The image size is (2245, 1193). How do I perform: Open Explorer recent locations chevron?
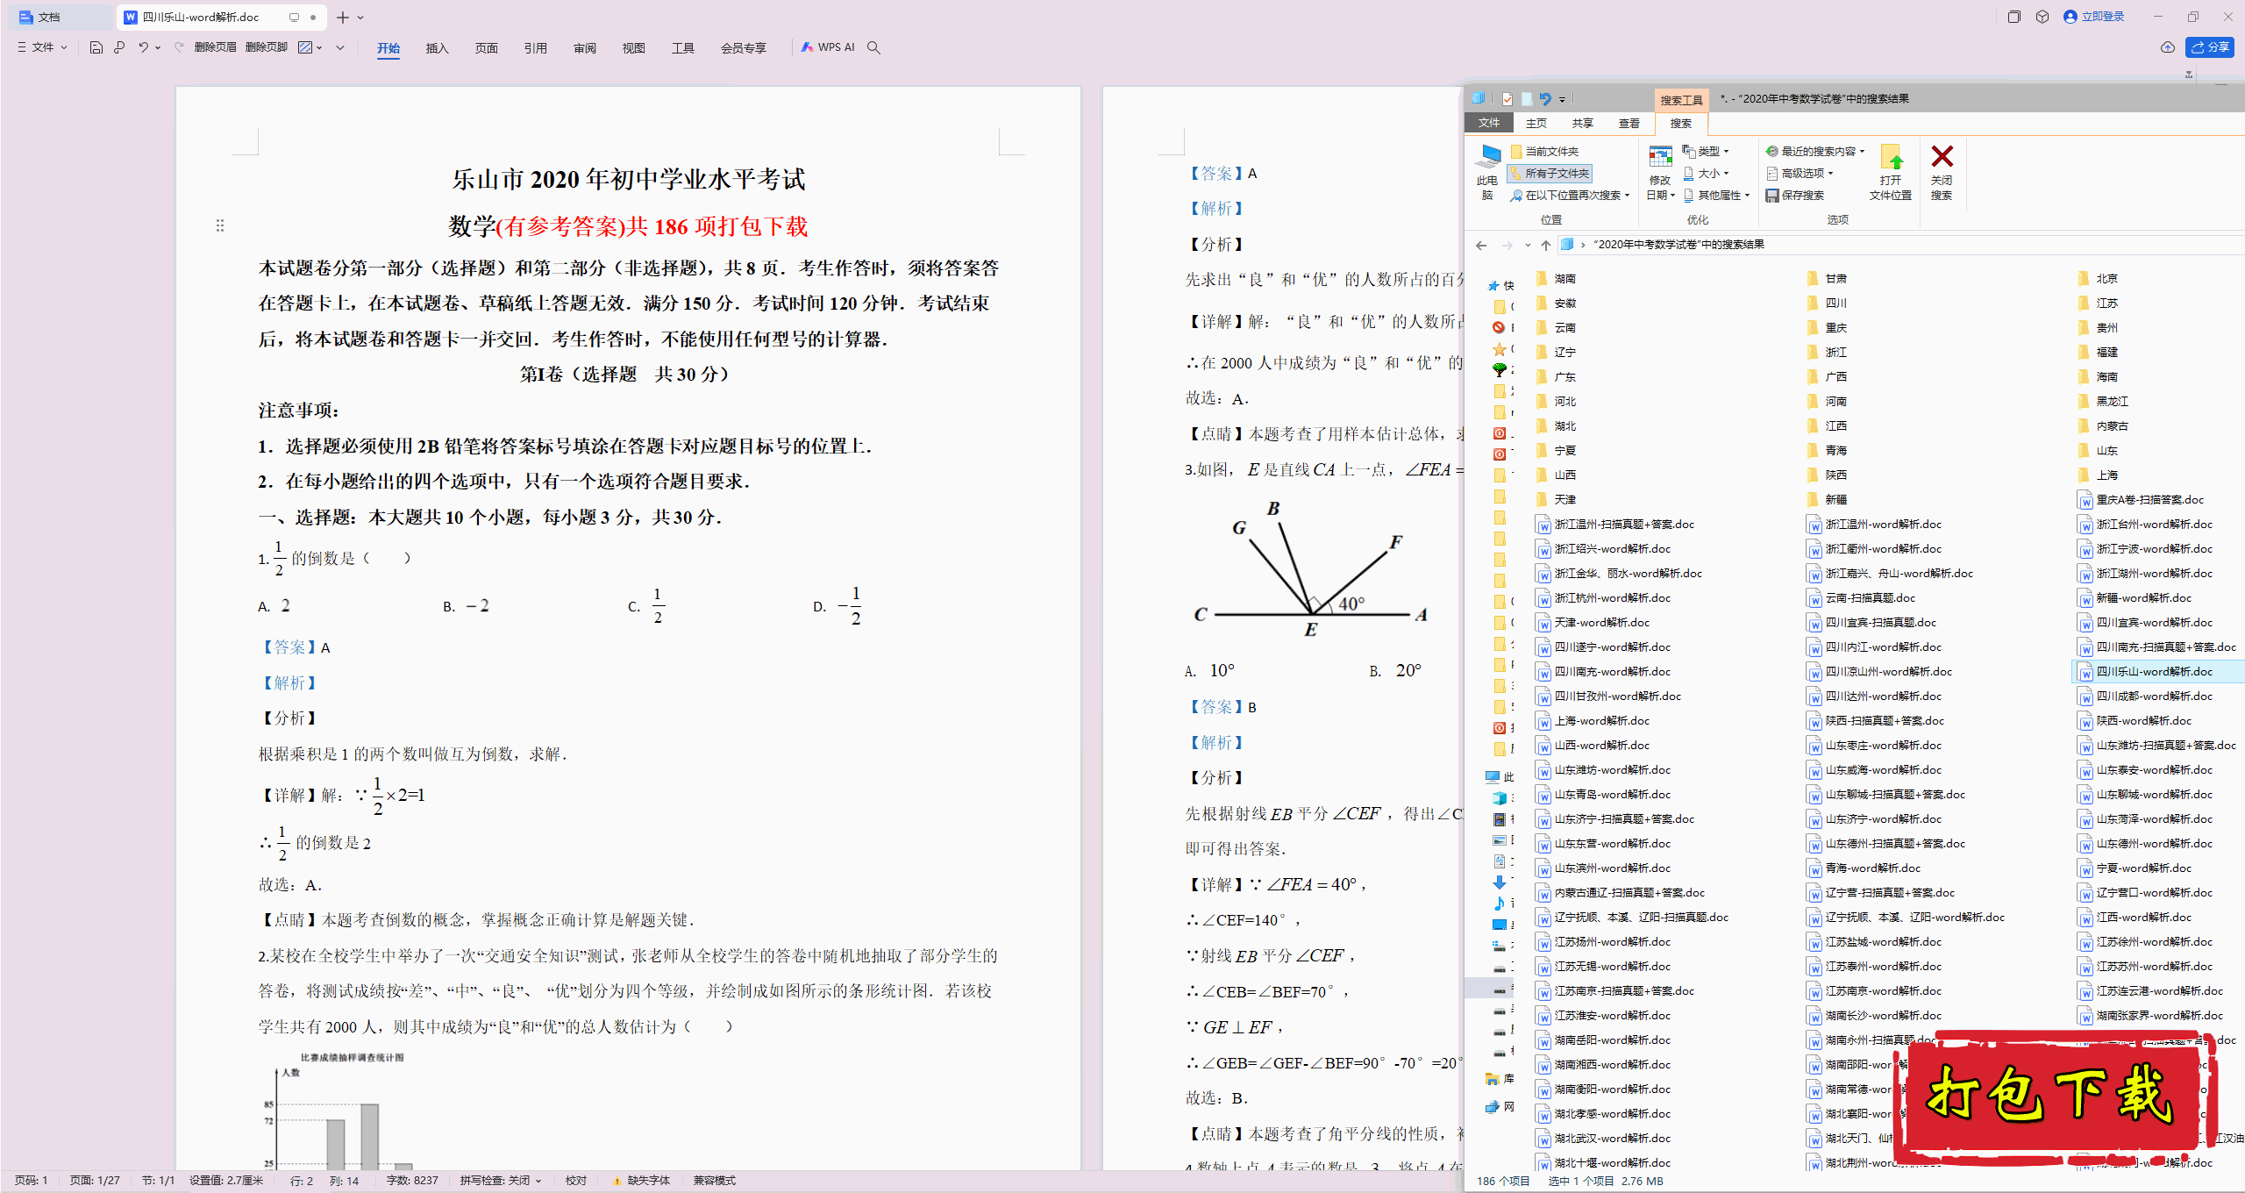pos(1528,245)
